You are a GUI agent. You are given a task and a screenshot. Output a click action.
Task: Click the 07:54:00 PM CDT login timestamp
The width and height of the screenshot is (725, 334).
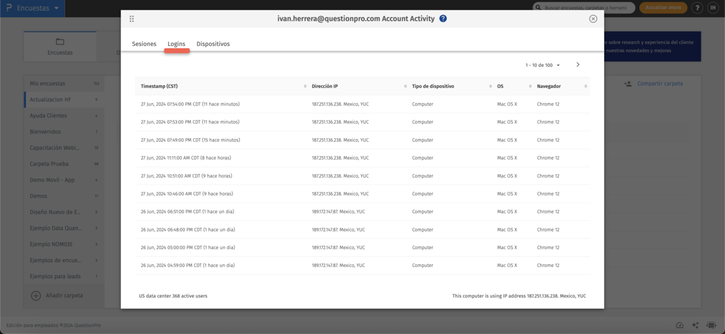pos(190,104)
